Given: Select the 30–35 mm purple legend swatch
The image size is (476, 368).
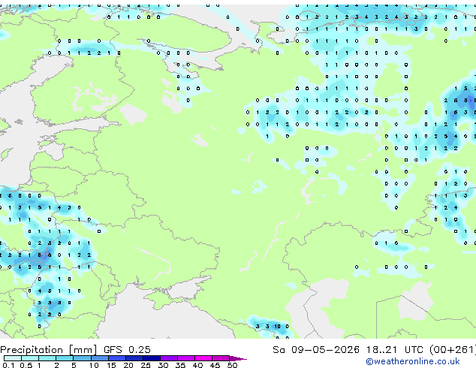Looking at the screenshot, I should click(169, 358).
